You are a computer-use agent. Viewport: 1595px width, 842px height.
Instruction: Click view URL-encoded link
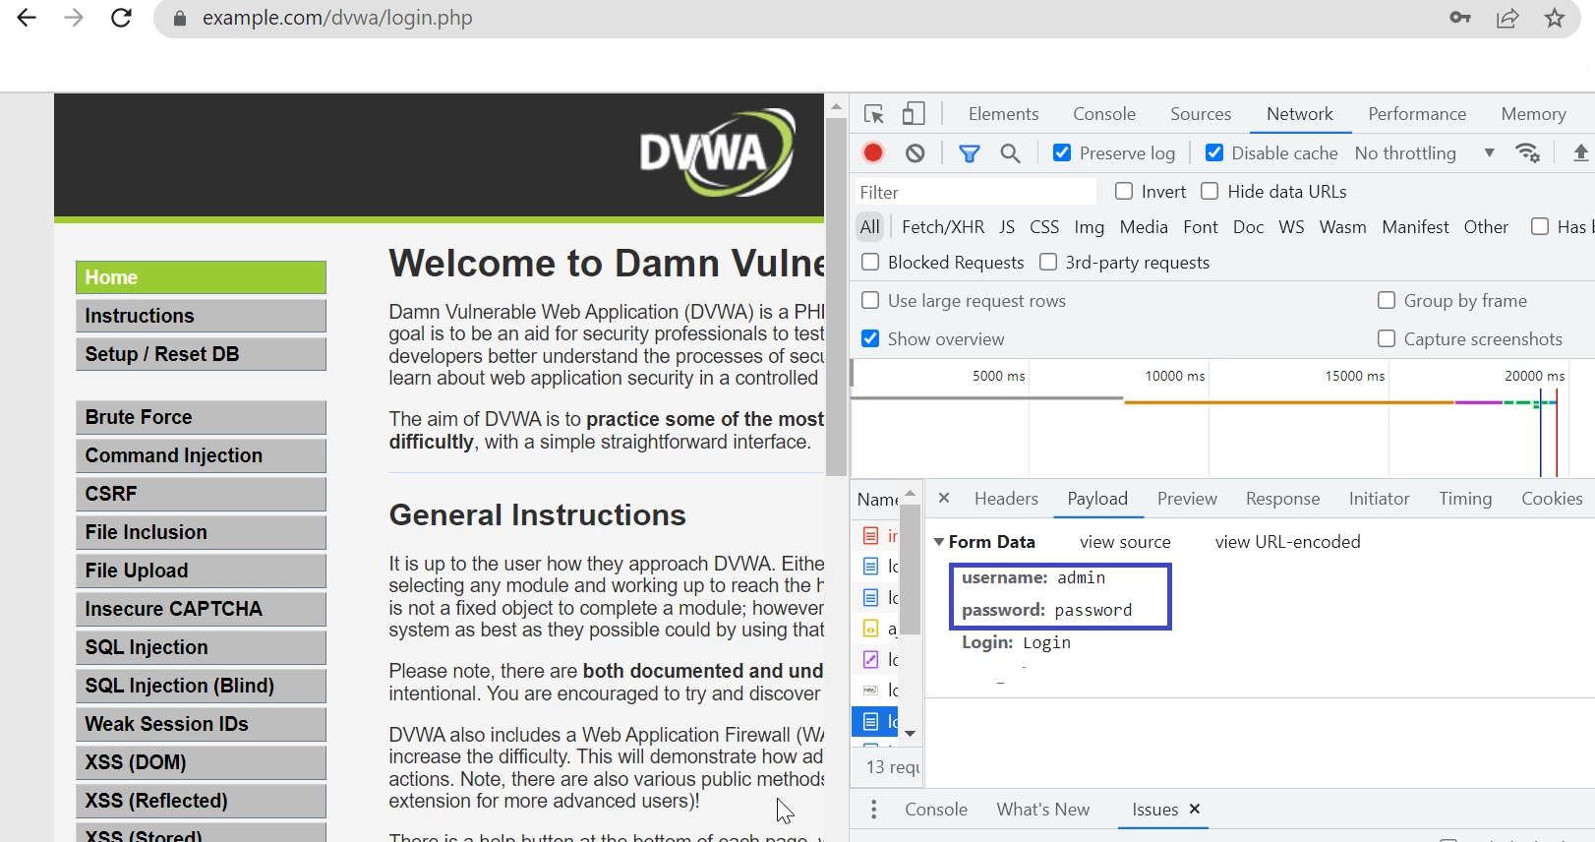click(1287, 542)
